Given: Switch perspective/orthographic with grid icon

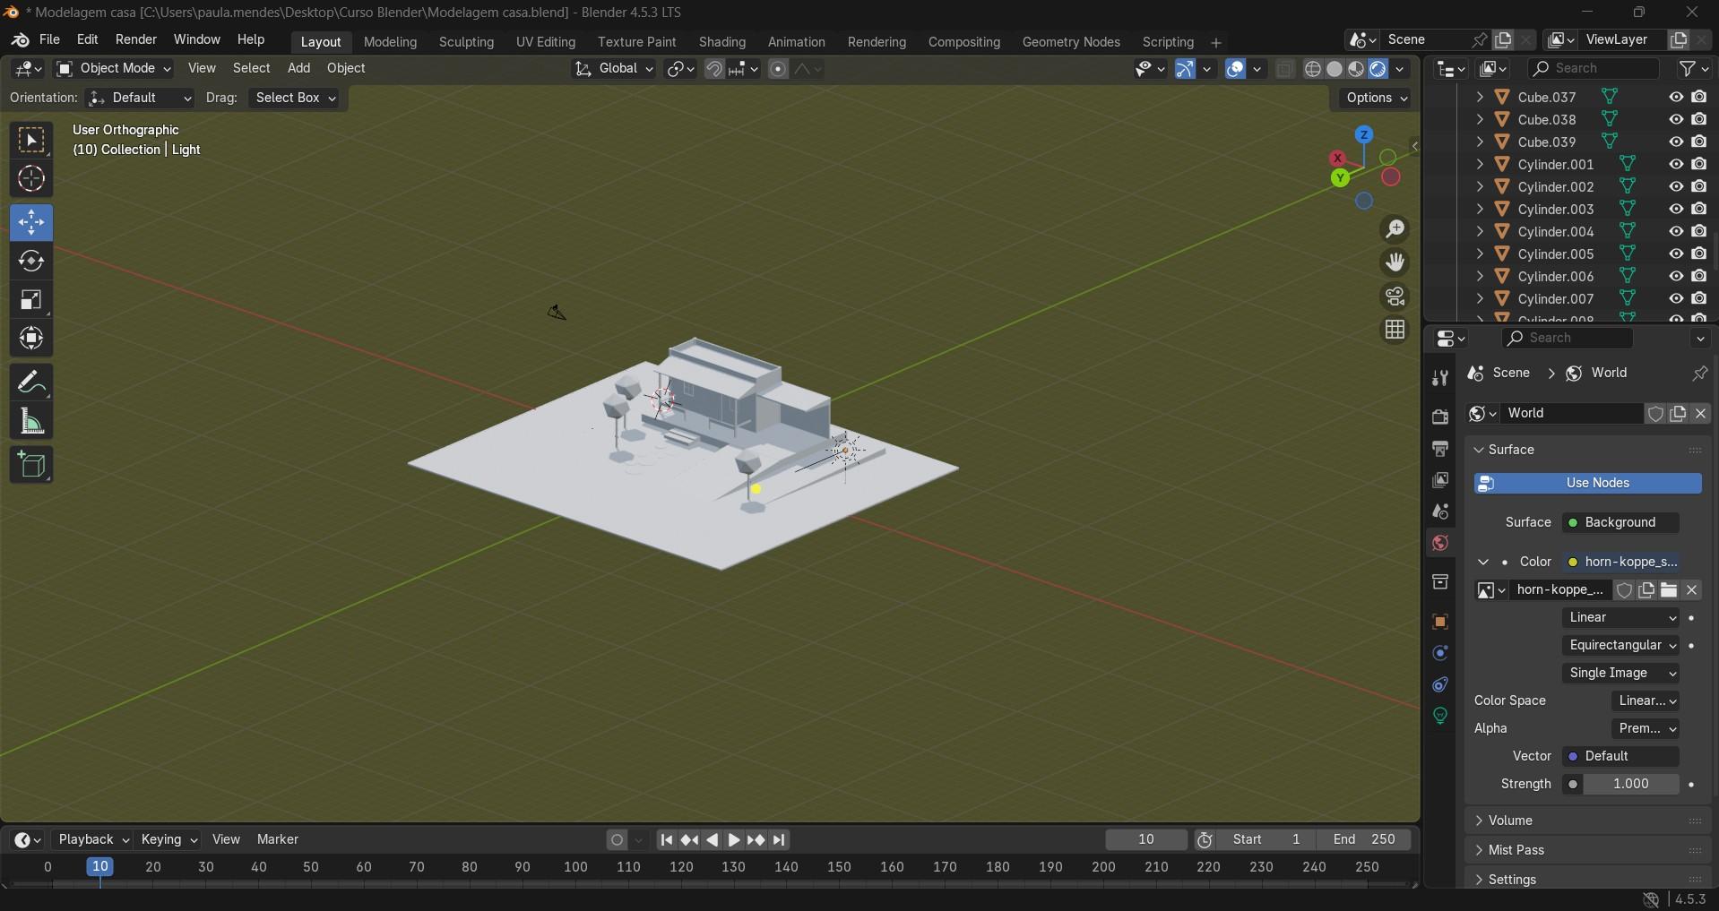Looking at the screenshot, I should point(1395,330).
